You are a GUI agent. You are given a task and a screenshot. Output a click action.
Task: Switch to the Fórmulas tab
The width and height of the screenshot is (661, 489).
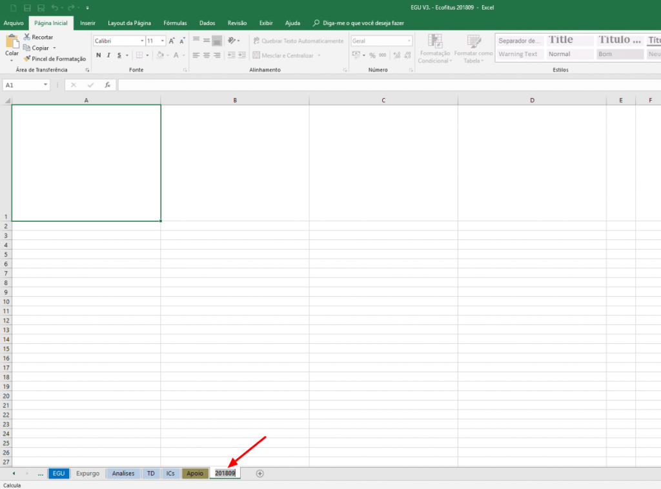point(175,23)
